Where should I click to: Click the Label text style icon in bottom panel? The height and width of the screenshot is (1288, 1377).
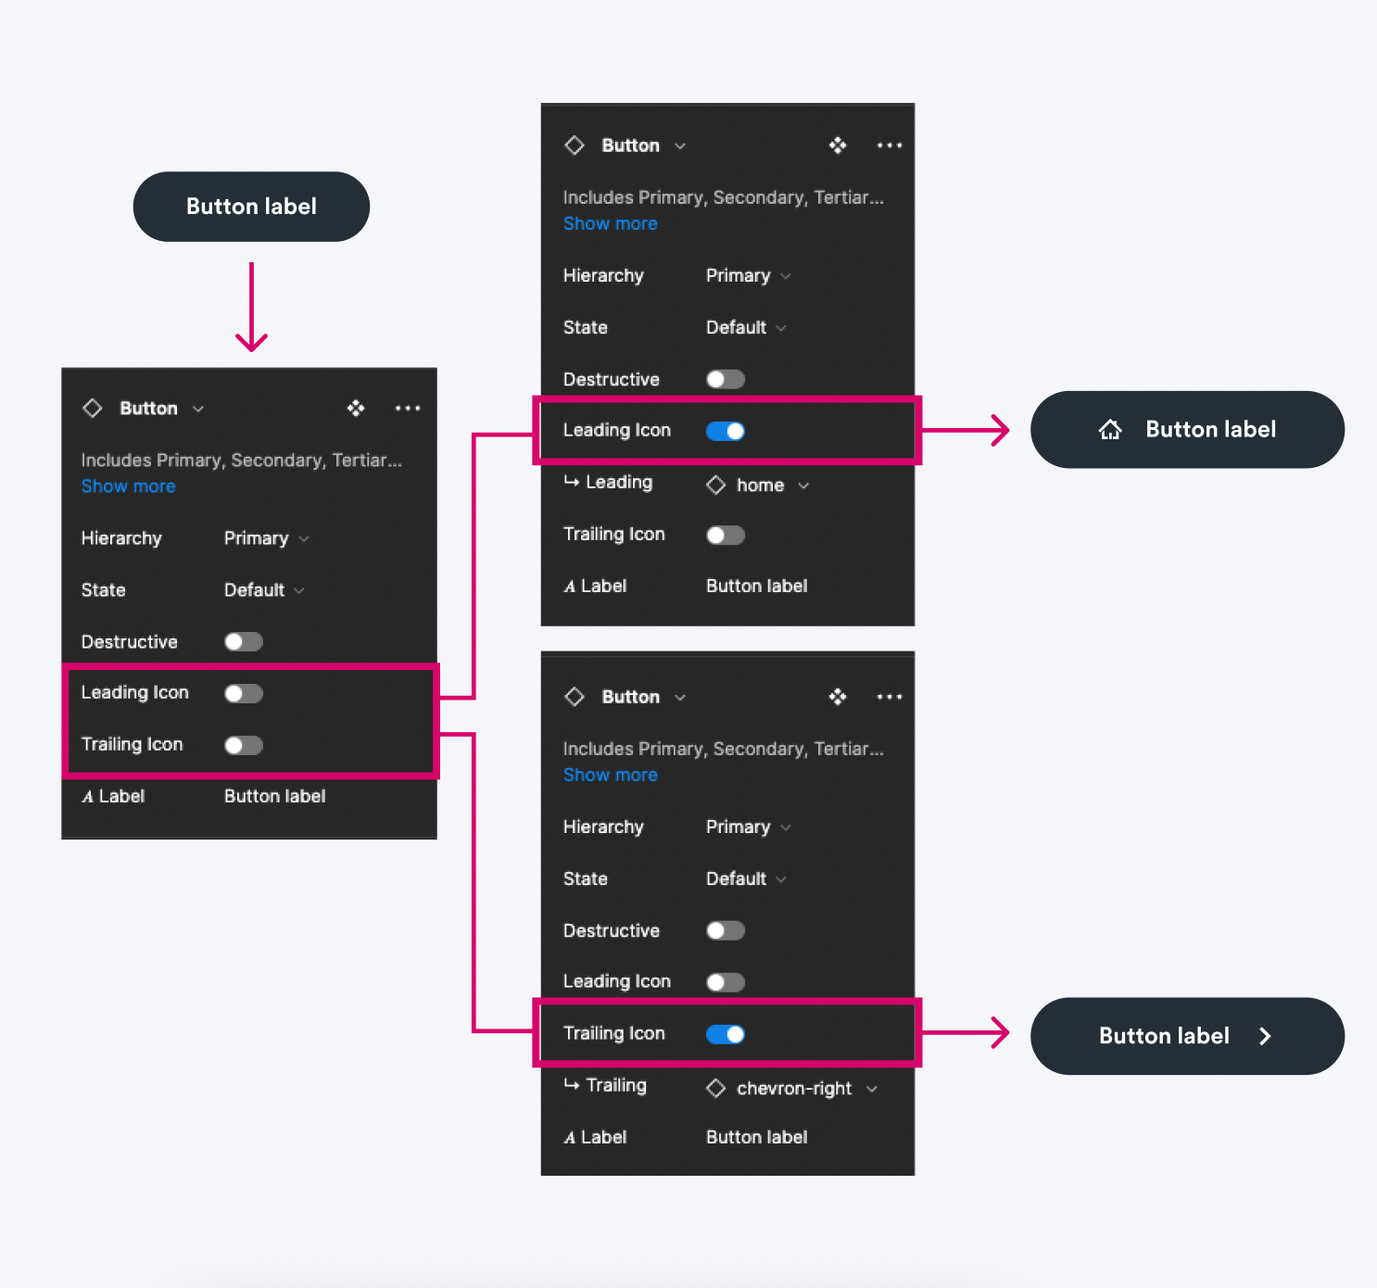click(x=569, y=1137)
